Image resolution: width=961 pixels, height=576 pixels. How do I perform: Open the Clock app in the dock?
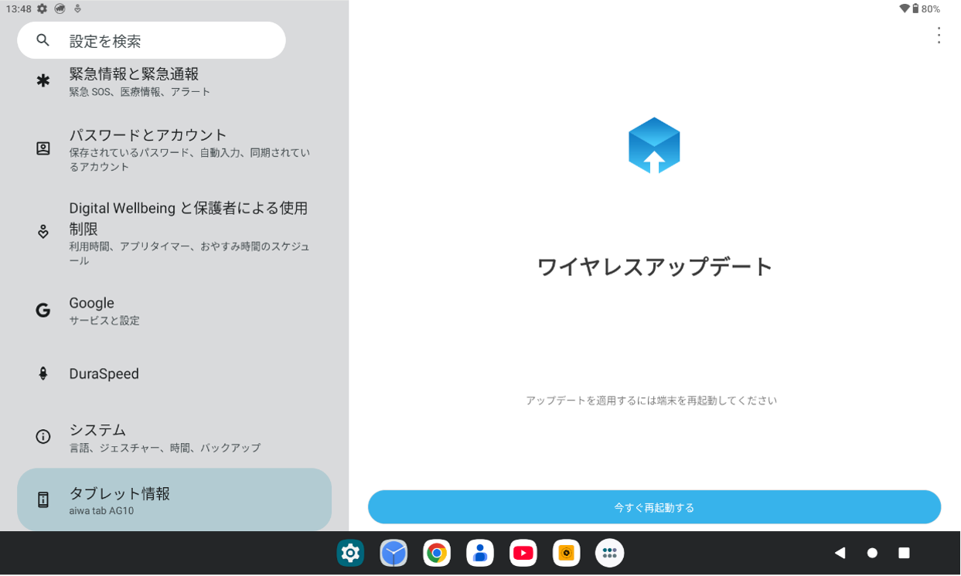pos(394,553)
